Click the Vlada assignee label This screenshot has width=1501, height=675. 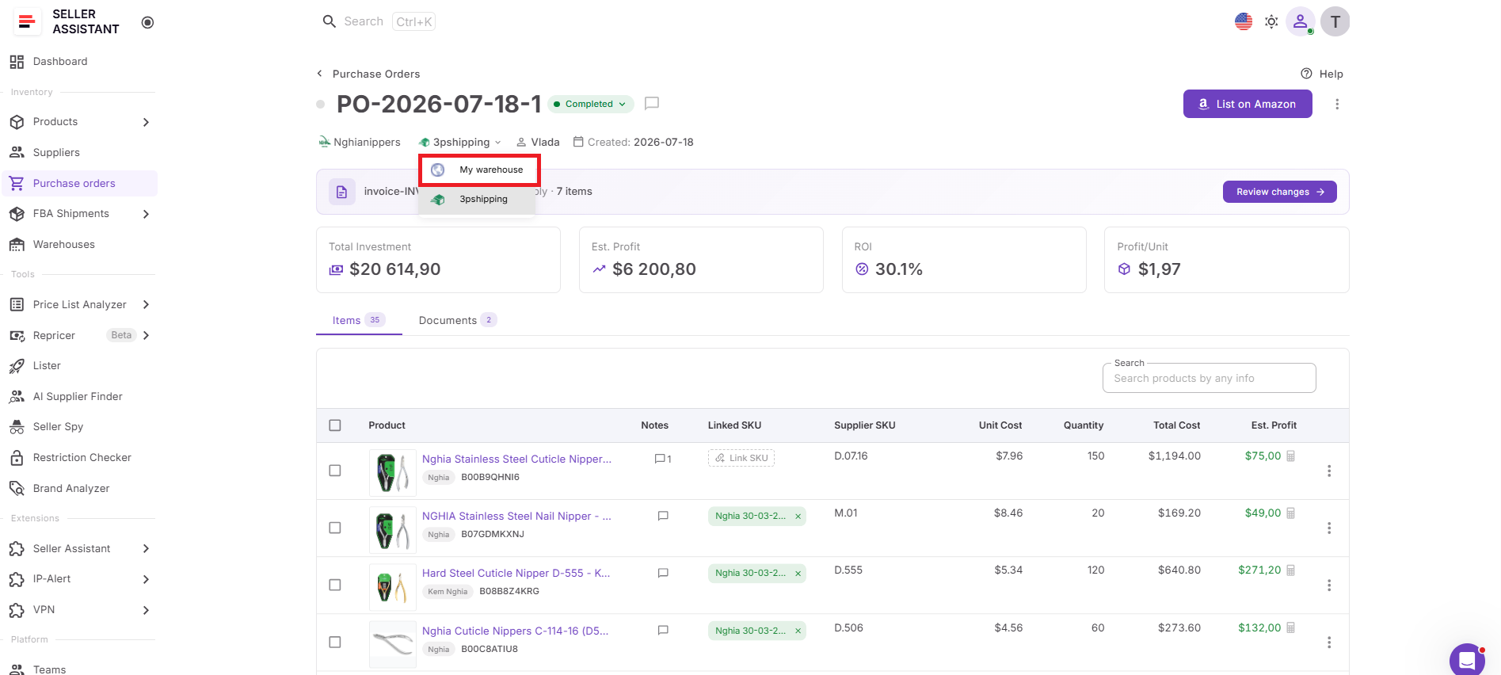(x=538, y=142)
